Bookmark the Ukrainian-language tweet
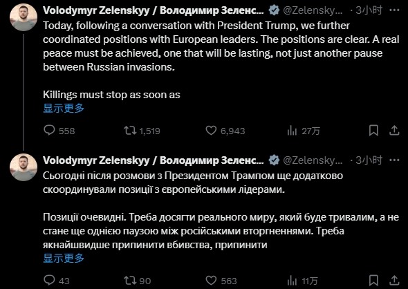 373,281
